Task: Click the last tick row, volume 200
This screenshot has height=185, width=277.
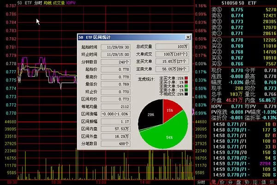Action: (x=245, y=175)
